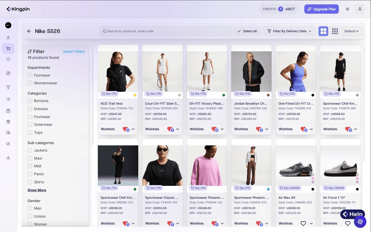Image resolution: width=371 pixels, height=232 pixels.
Task: Click the 'WSP: USD110.00' price text
Action: click(x=245, y=114)
